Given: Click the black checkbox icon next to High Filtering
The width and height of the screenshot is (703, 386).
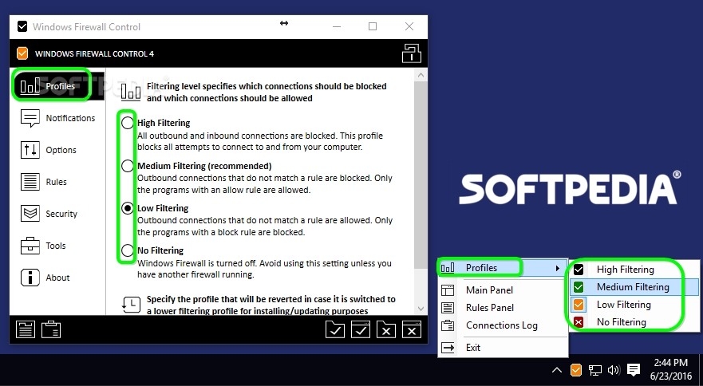Looking at the screenshot, I should click(579, 270).
